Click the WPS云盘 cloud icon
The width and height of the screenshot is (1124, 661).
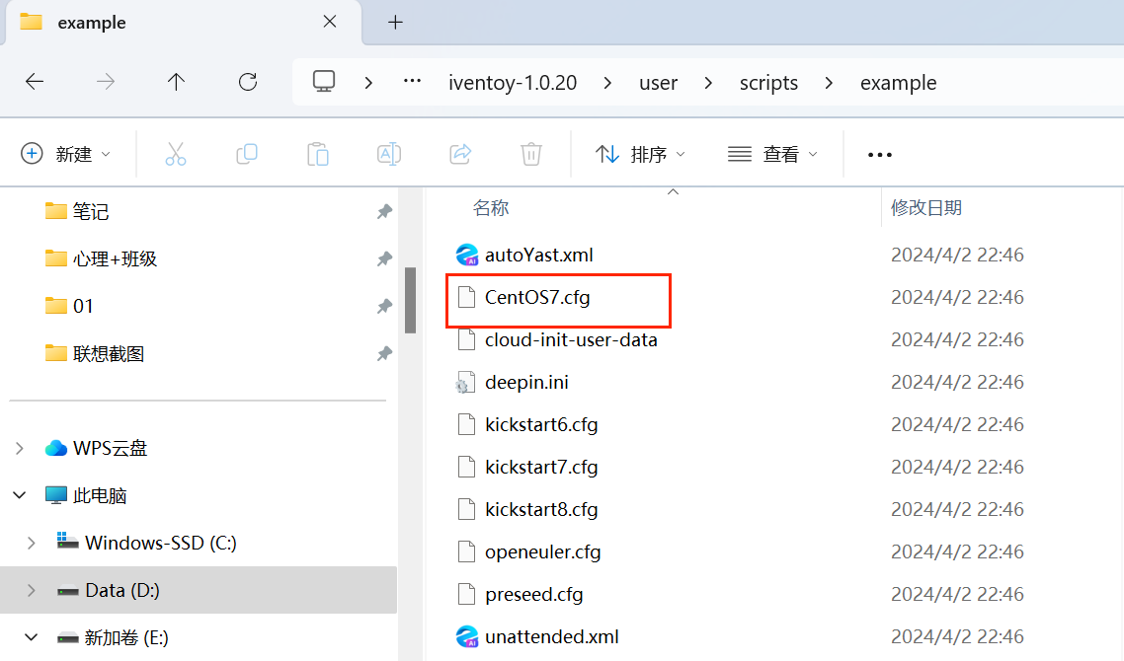point(56,448)
